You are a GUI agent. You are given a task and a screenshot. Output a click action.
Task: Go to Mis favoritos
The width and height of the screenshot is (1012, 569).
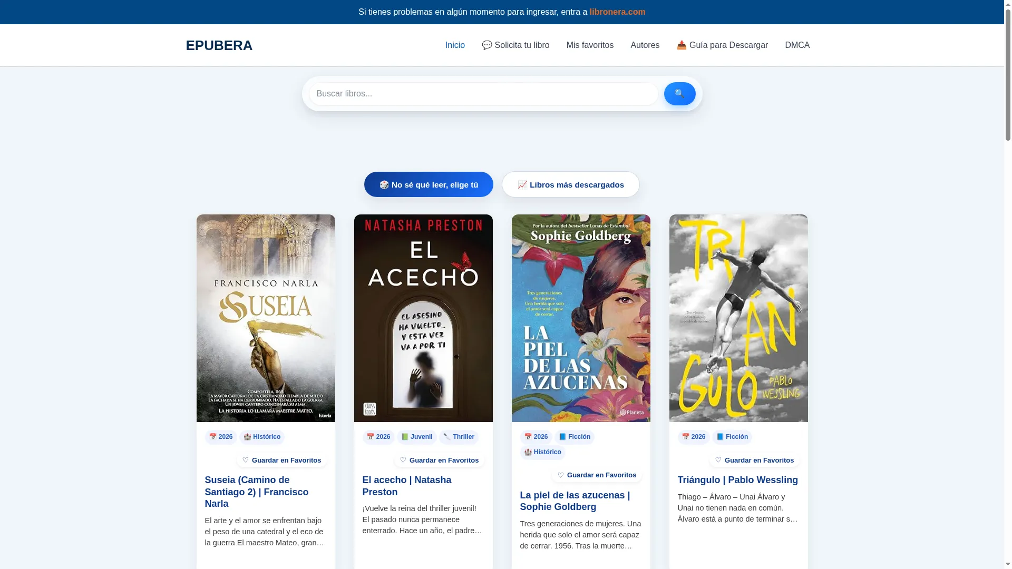pos(590,45)
